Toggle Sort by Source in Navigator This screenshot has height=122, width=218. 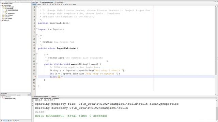tap(18, 121)
